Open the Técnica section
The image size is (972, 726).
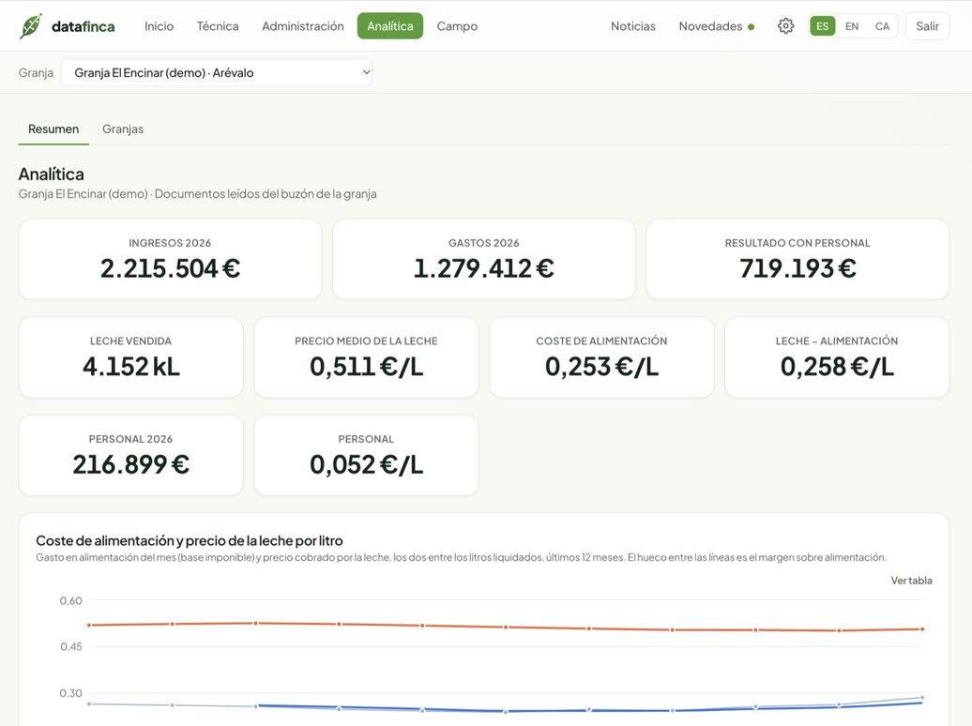point(218,26)
